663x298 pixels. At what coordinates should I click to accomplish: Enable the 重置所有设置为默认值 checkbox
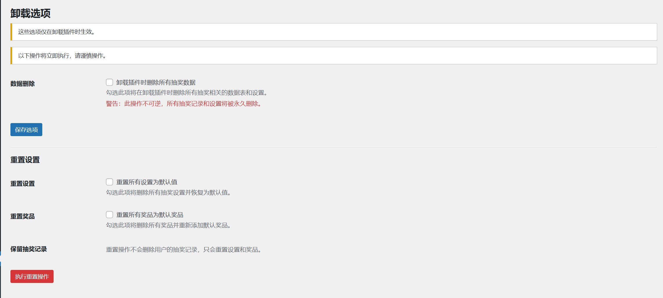[x=109, y=182]
